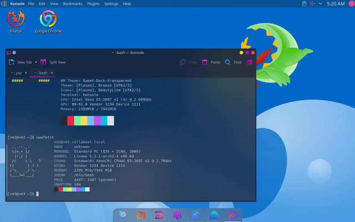Image resolution: width=355 pixels, height=222 pixels.
Task: Click the Konsole terminal dock icon
Action: coord(232,215)
